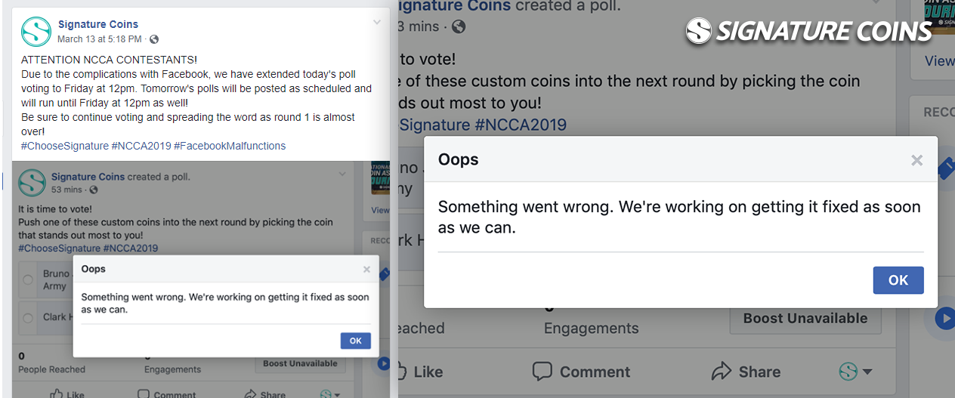
Task: Open the poll post options chevron beside 'created a poll'
Action: pyautogui.click(x=342, y=175)
